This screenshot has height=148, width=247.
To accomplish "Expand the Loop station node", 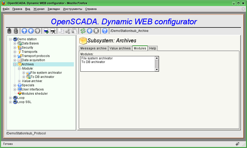I will point(10,98).
